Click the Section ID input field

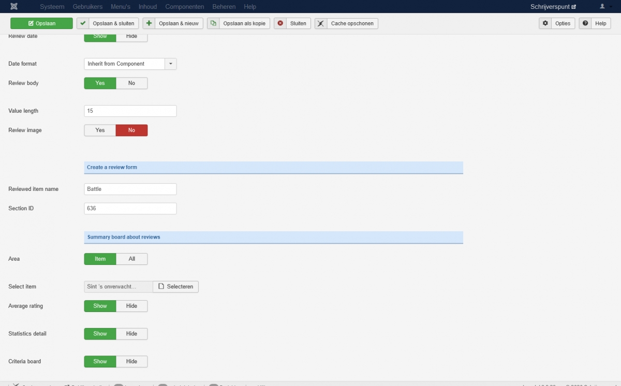click(130, 209)
